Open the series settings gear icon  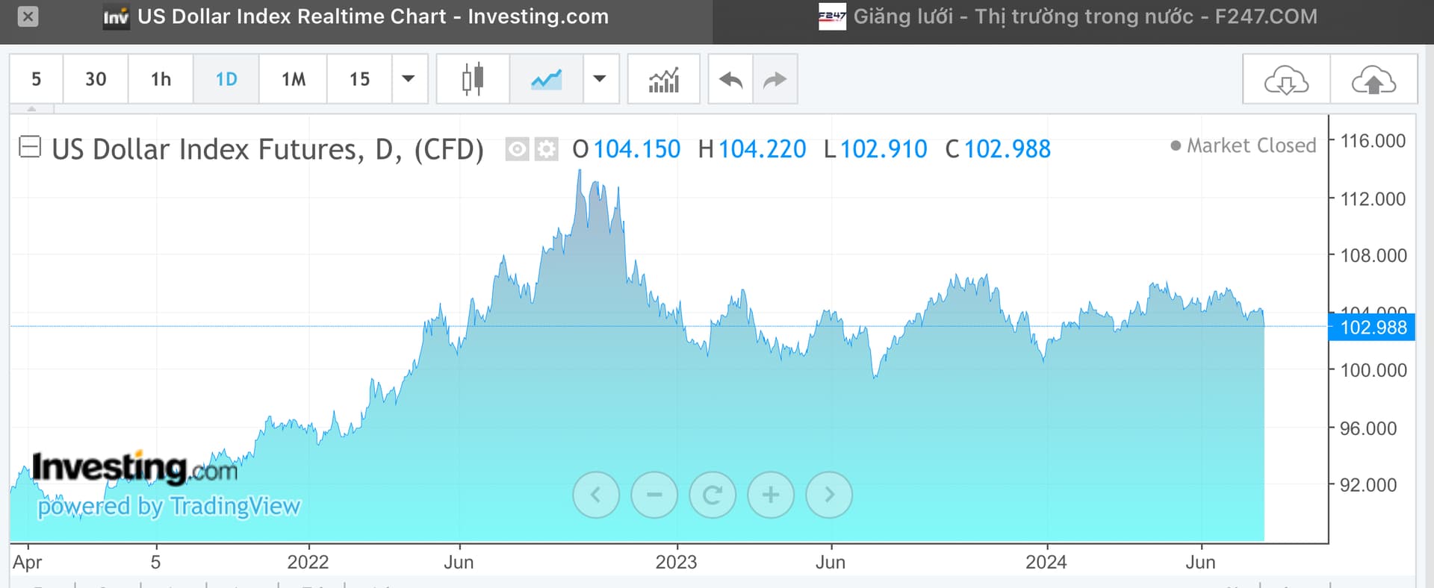[x=547, y=149]
